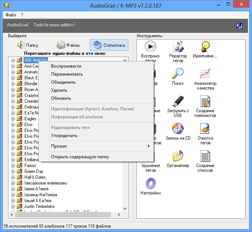Select Justin Timberlake in artist tree
The width and height of the screenshot is (252, 232).
(x=39, y=206)
